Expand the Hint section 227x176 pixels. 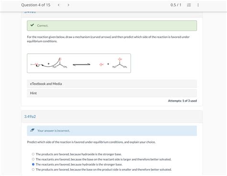[x=112, y=93]
